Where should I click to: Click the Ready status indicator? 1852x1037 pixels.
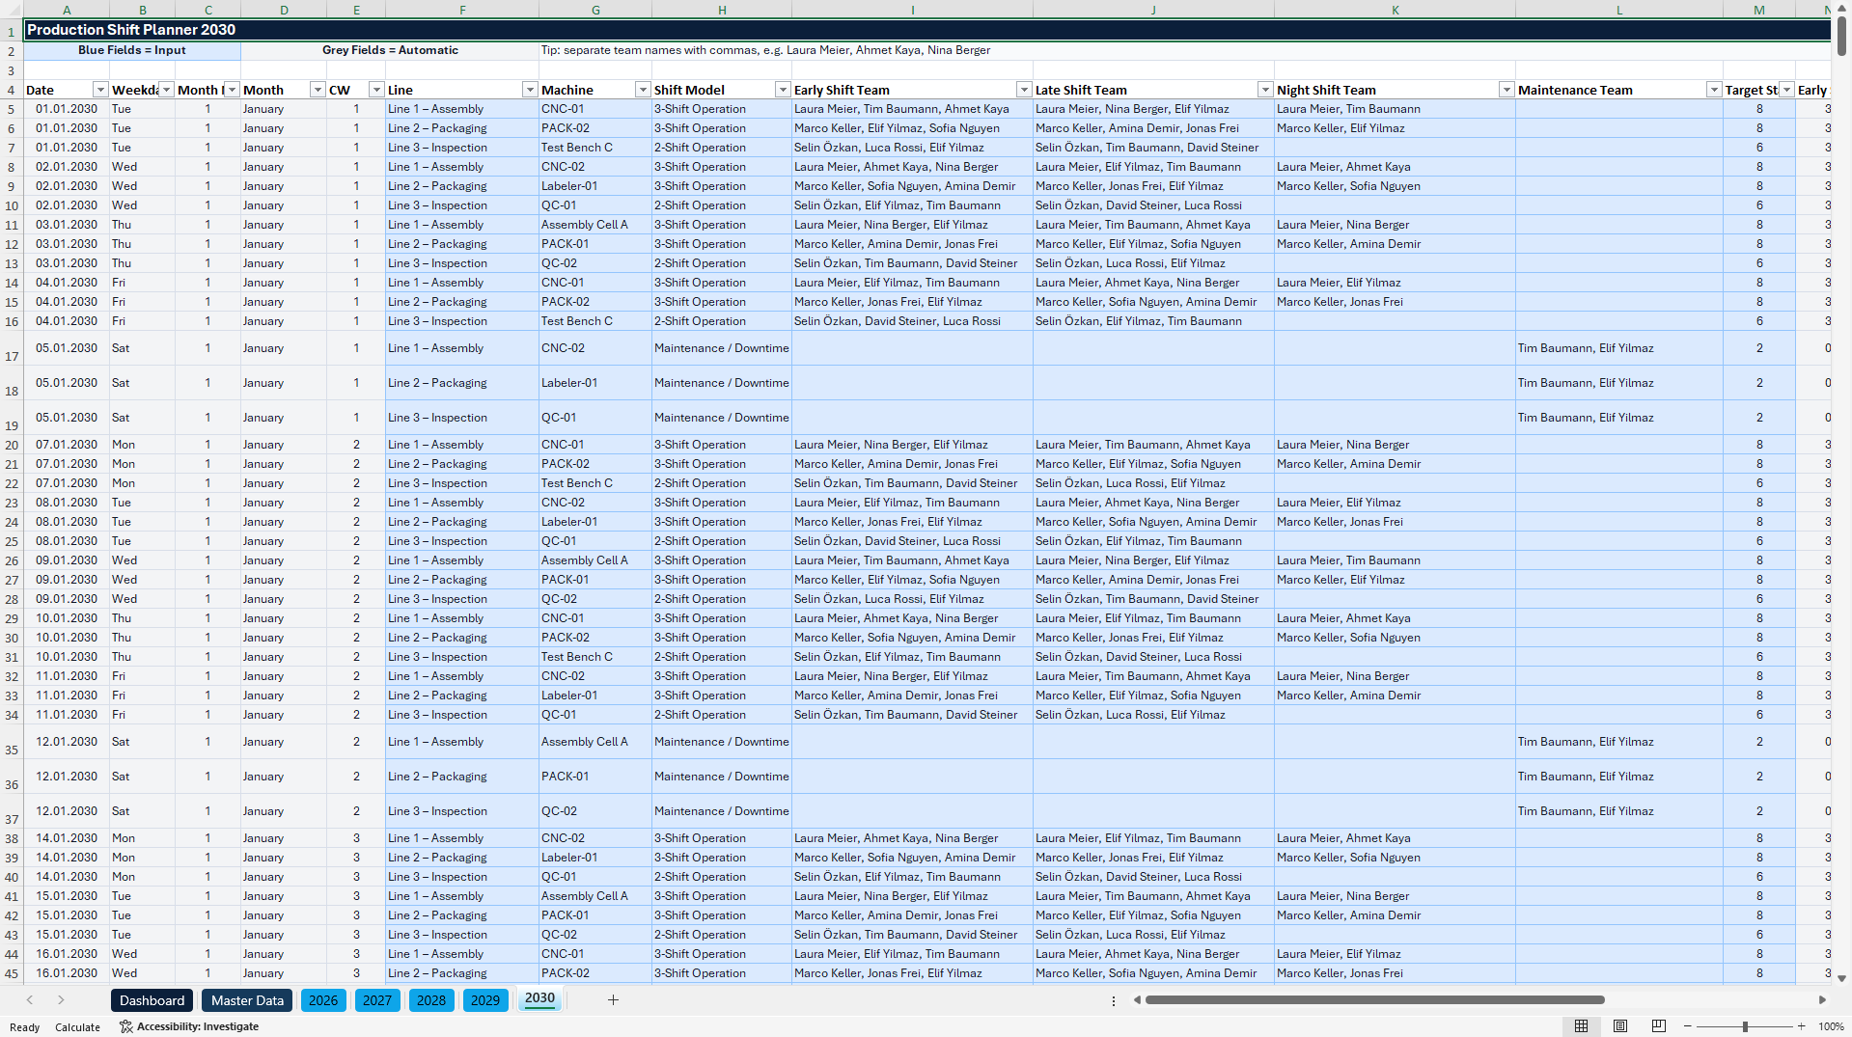coord(25,1027)
